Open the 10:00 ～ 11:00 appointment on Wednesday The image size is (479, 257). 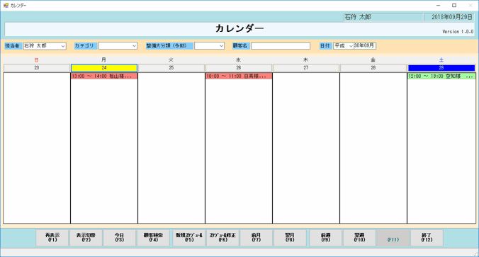click(x=239, y=76)
